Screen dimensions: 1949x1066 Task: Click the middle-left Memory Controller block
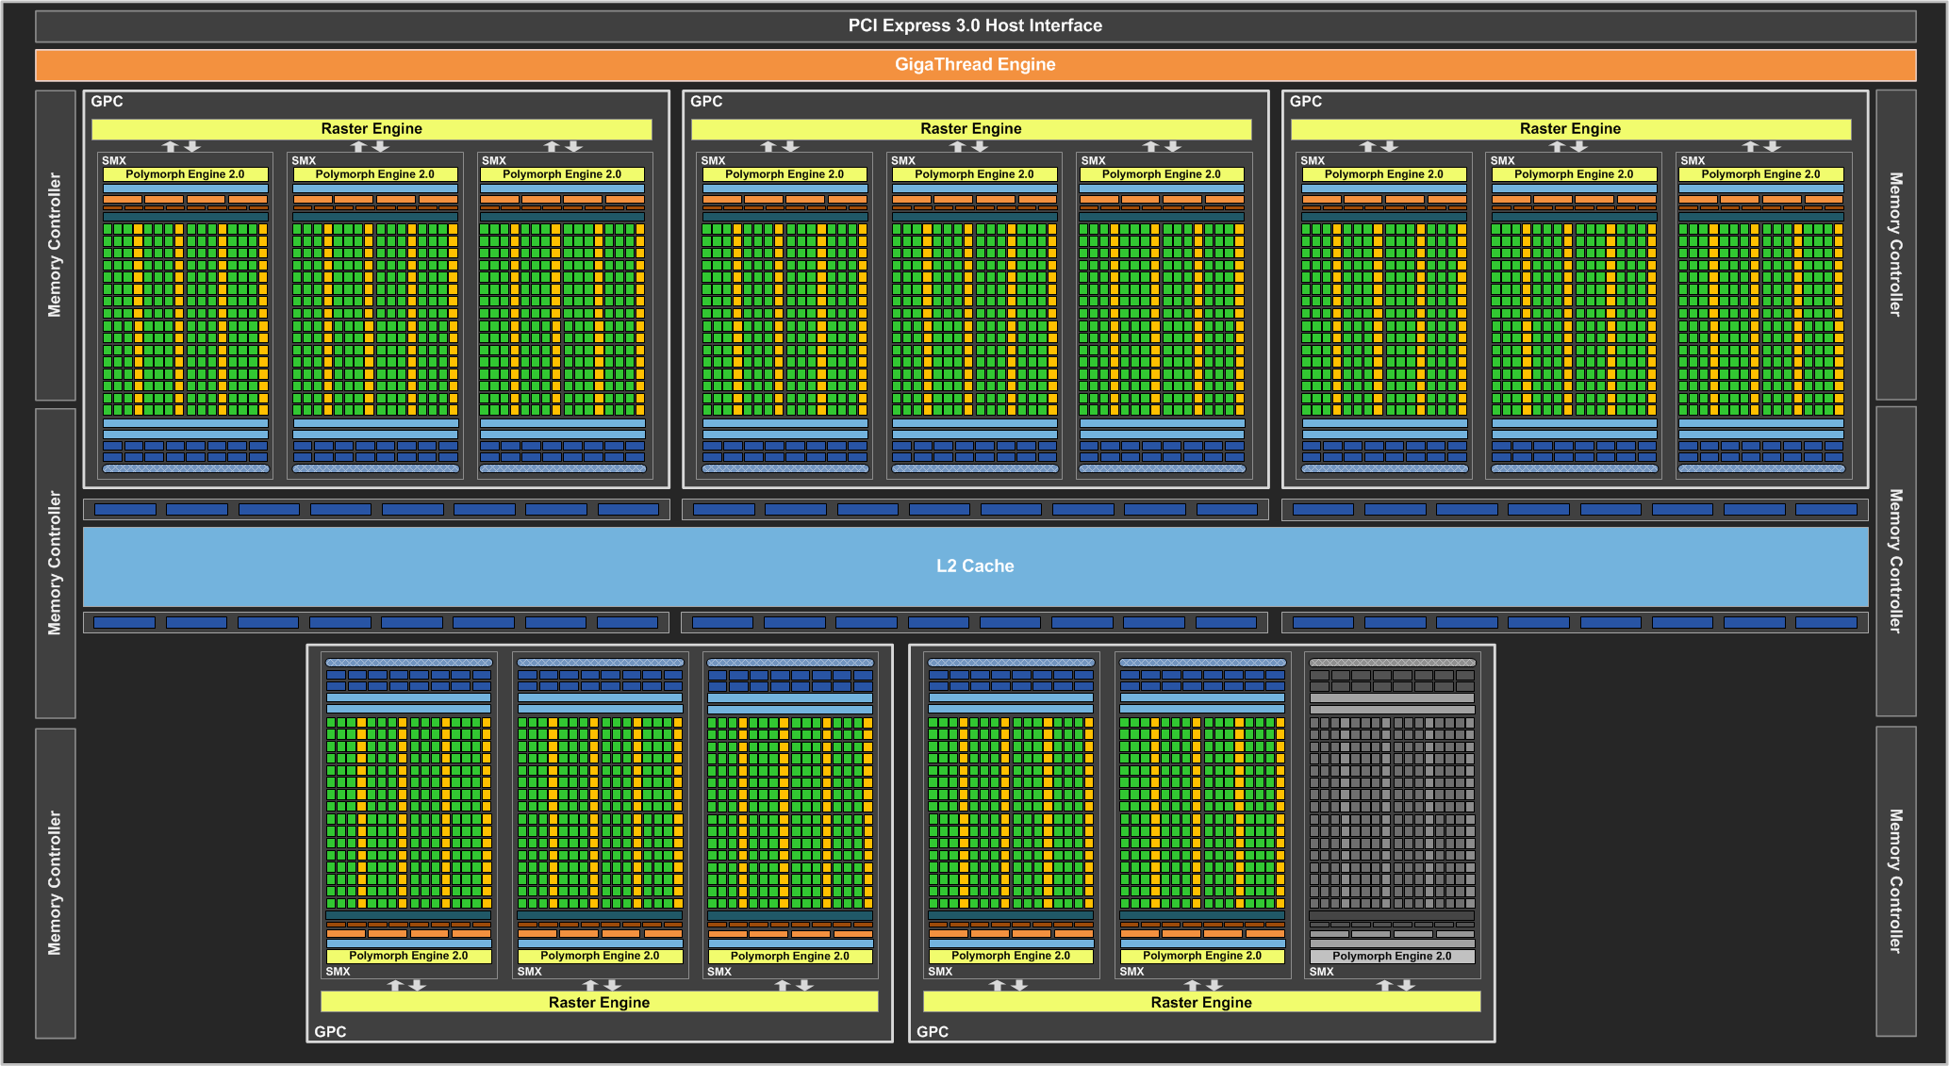55,563
